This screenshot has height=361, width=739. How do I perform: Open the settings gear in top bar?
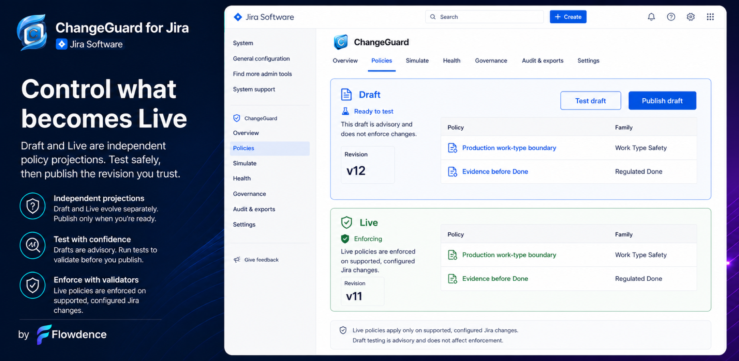coord(690,17)
